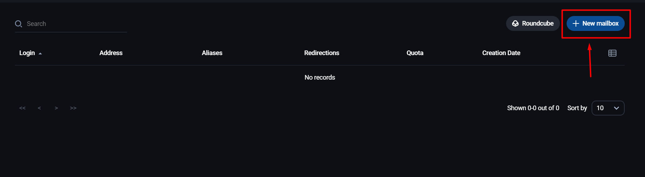Create a New mailbox
Image resolution: width=645 pixels, height=177 pixels.
(x=595, y=23)
